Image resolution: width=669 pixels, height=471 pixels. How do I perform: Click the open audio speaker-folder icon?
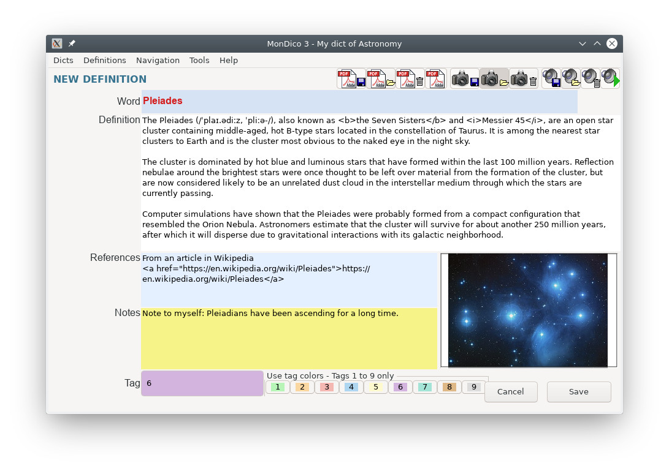click(572, 79)
